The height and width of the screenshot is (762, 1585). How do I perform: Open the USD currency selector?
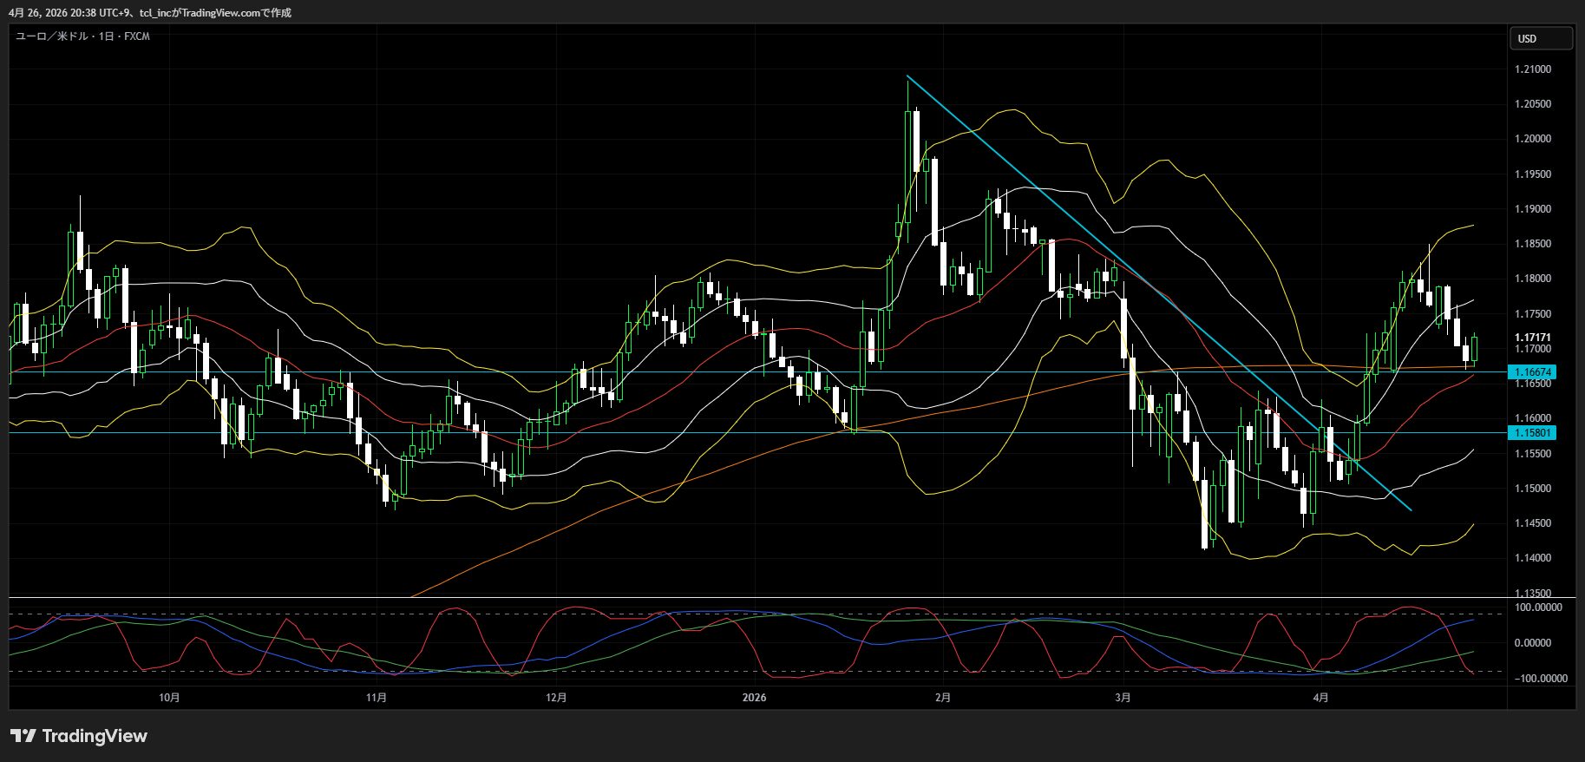1542,38
